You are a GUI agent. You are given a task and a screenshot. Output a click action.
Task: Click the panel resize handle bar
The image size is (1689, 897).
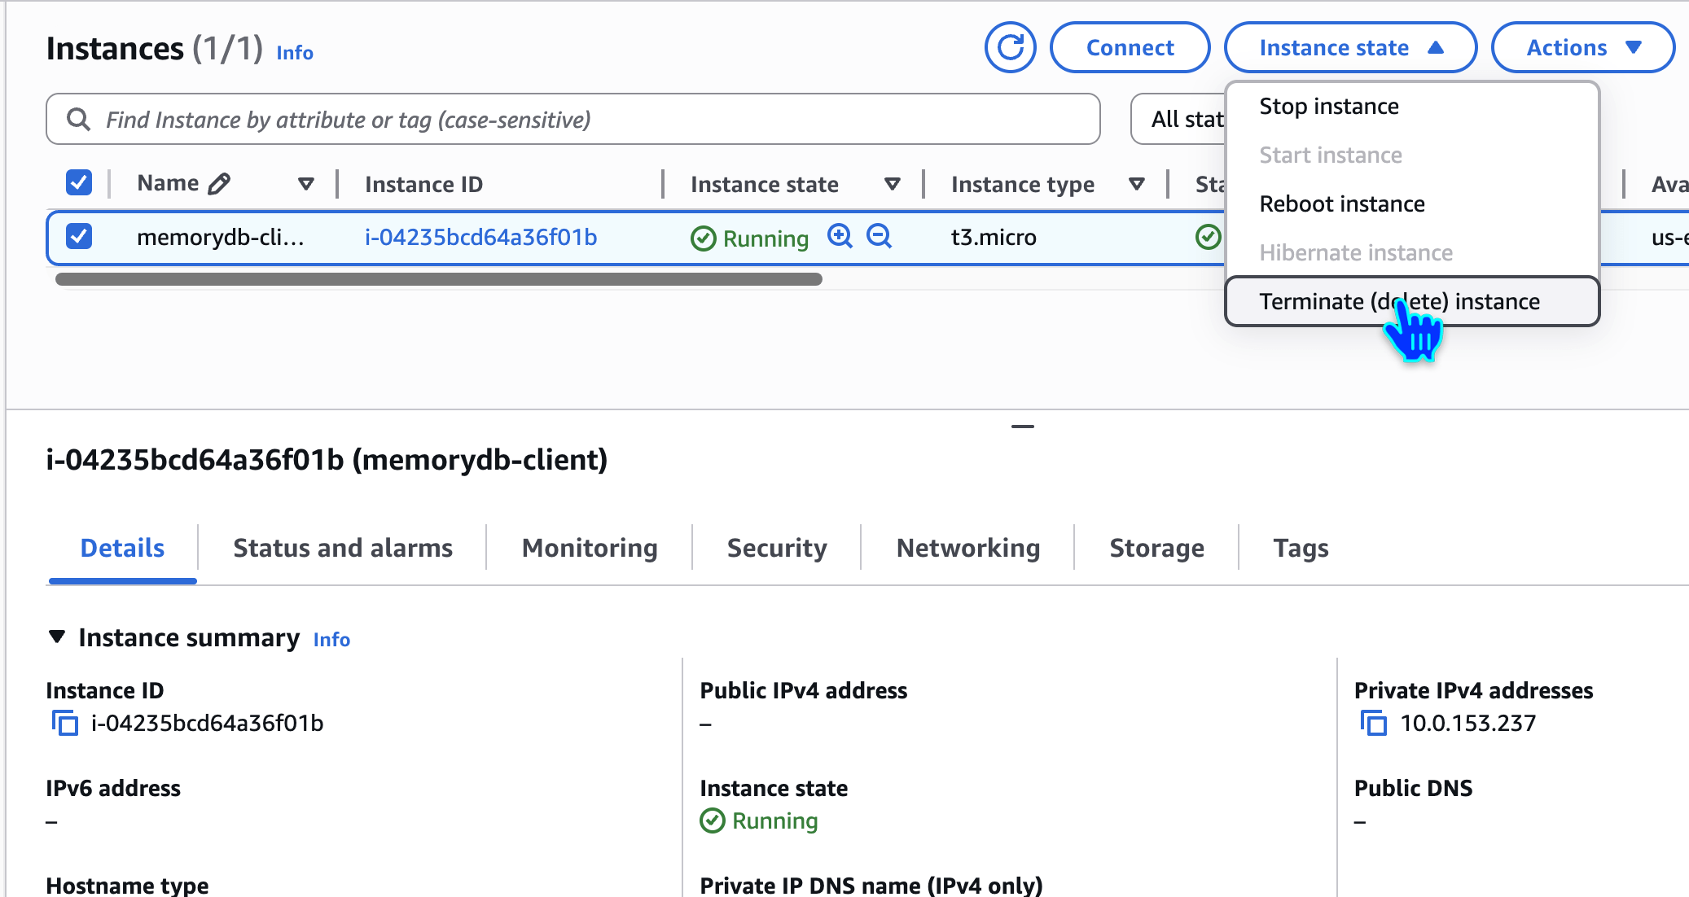coord(1022,427)
